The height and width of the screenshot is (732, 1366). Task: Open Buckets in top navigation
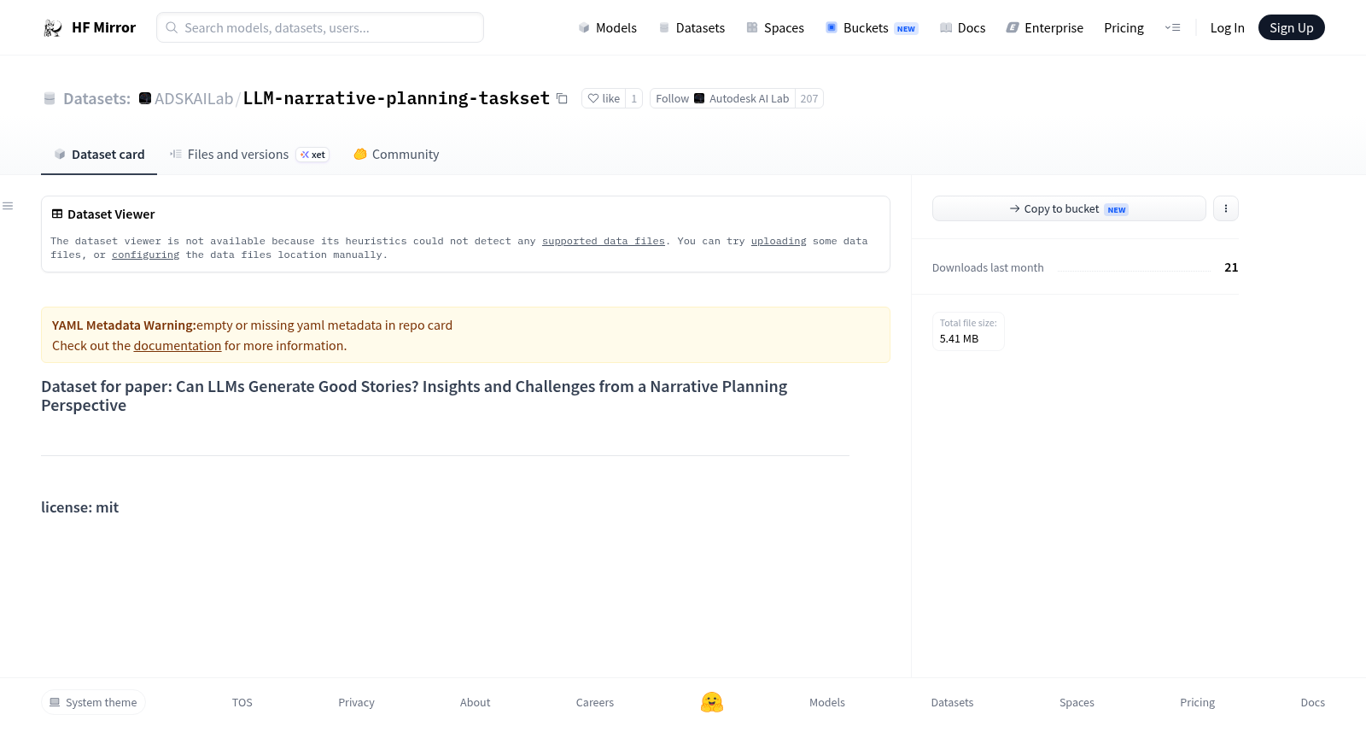coord(872,28)
